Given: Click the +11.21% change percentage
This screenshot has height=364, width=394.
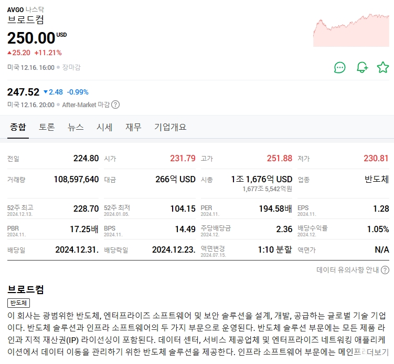Looking at the screenshot, I should click(x=48, y=53).
